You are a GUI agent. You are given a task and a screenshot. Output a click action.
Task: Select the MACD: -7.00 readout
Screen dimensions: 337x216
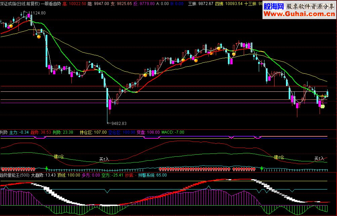[x=173, y=132]
